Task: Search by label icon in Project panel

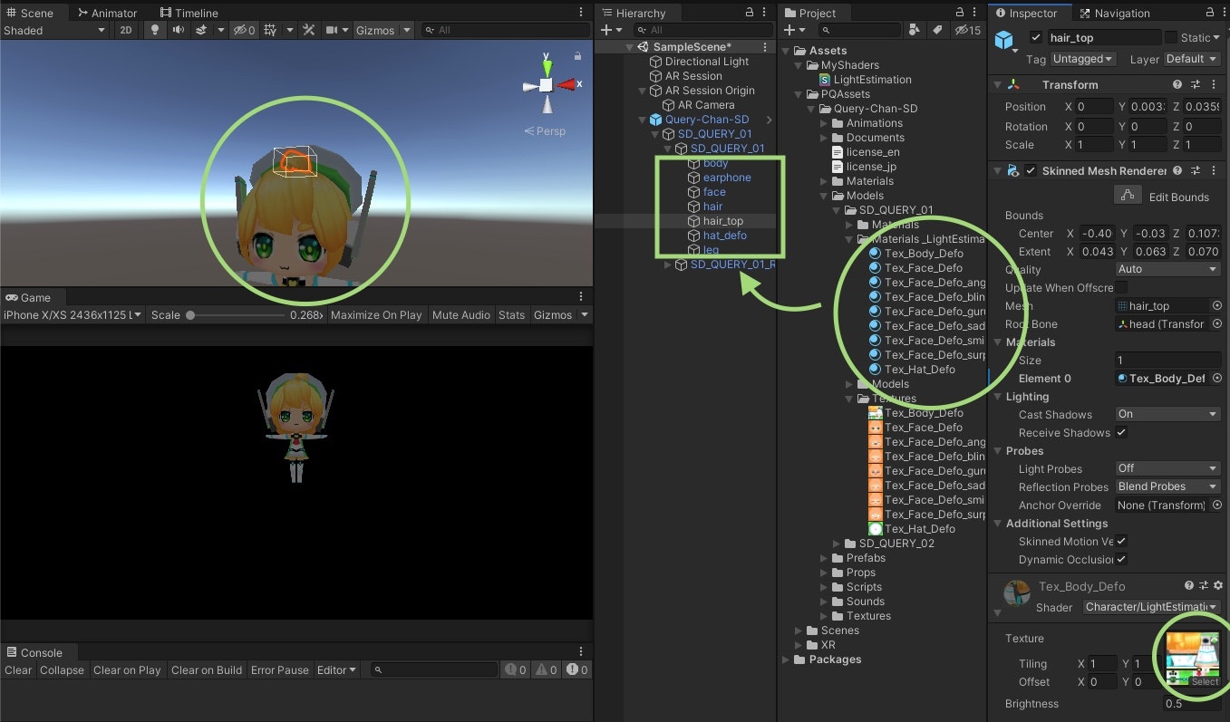Action: coord(937,30)
